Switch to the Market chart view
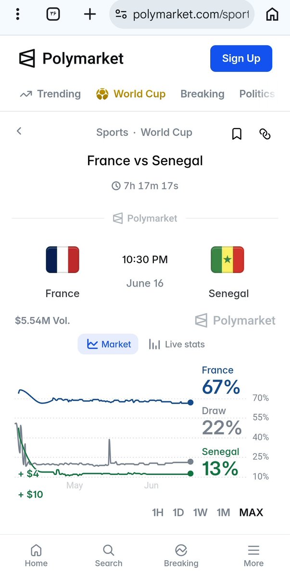The width and height of the screenshot is (290, 578). pos(108,344)
